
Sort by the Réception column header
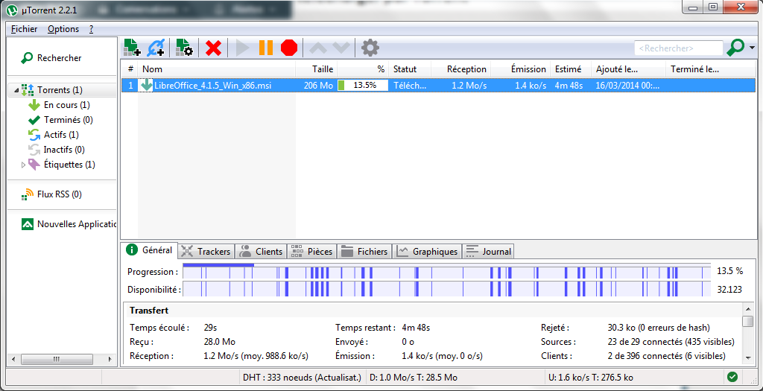pos(460,69)
